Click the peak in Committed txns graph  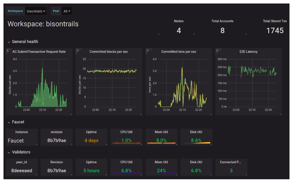click(x=182, y=68)
